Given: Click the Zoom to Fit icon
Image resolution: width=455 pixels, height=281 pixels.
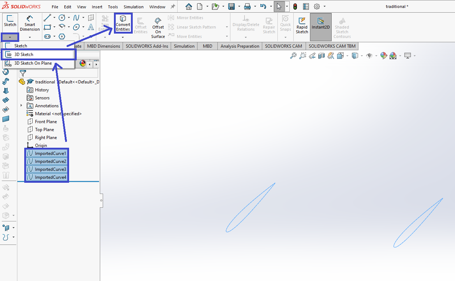Looking at the screenshot, I should coord(293,56).
